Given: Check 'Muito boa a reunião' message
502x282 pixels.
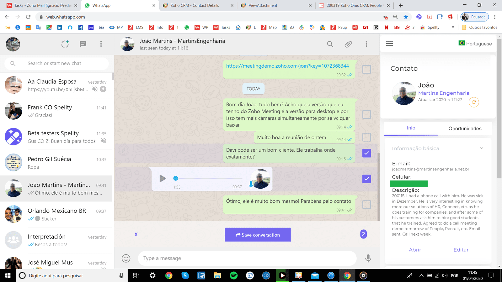Looking at the screenshot, I should pyautogui.click(x=366, y=137).
